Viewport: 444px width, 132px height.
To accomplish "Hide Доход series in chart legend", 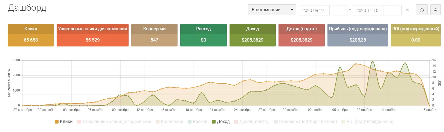I will point(221,122).
